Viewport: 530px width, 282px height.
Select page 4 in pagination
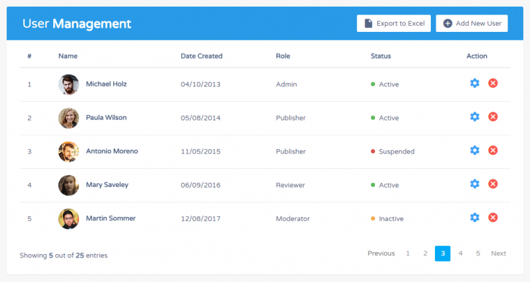[460, 253]
